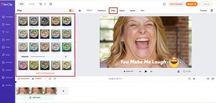
Task: Delete with the top-right trash icon
Action: 212,11
